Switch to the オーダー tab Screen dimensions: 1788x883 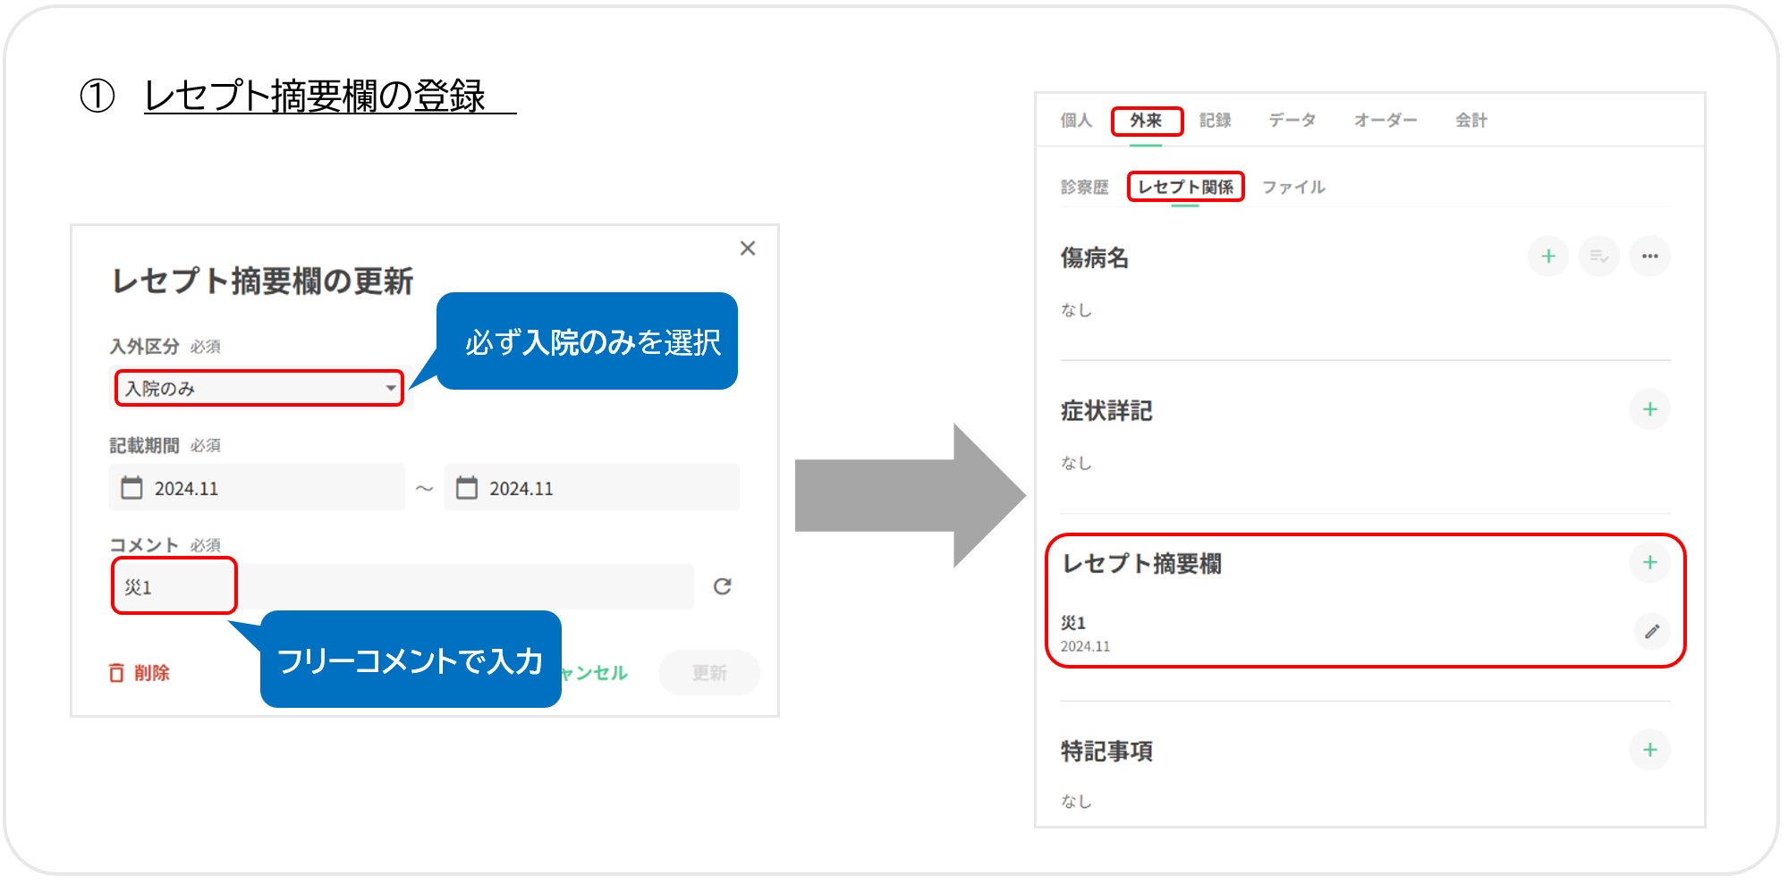pyautogui.click(x=1385, y=120)
